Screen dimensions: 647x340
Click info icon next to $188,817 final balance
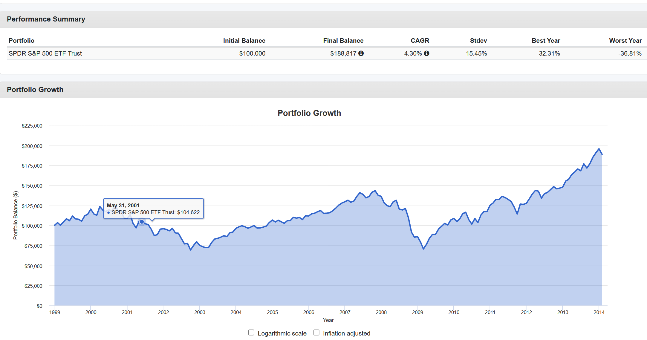(361, 53)
